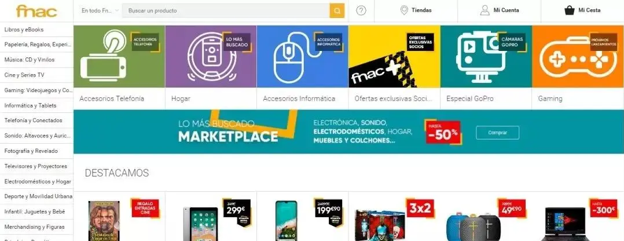This screenshot has height=241, width=624.
Task: Open Mi Cesta shopping basket icon
Action: pyautogui.click(x=570, y=10)
